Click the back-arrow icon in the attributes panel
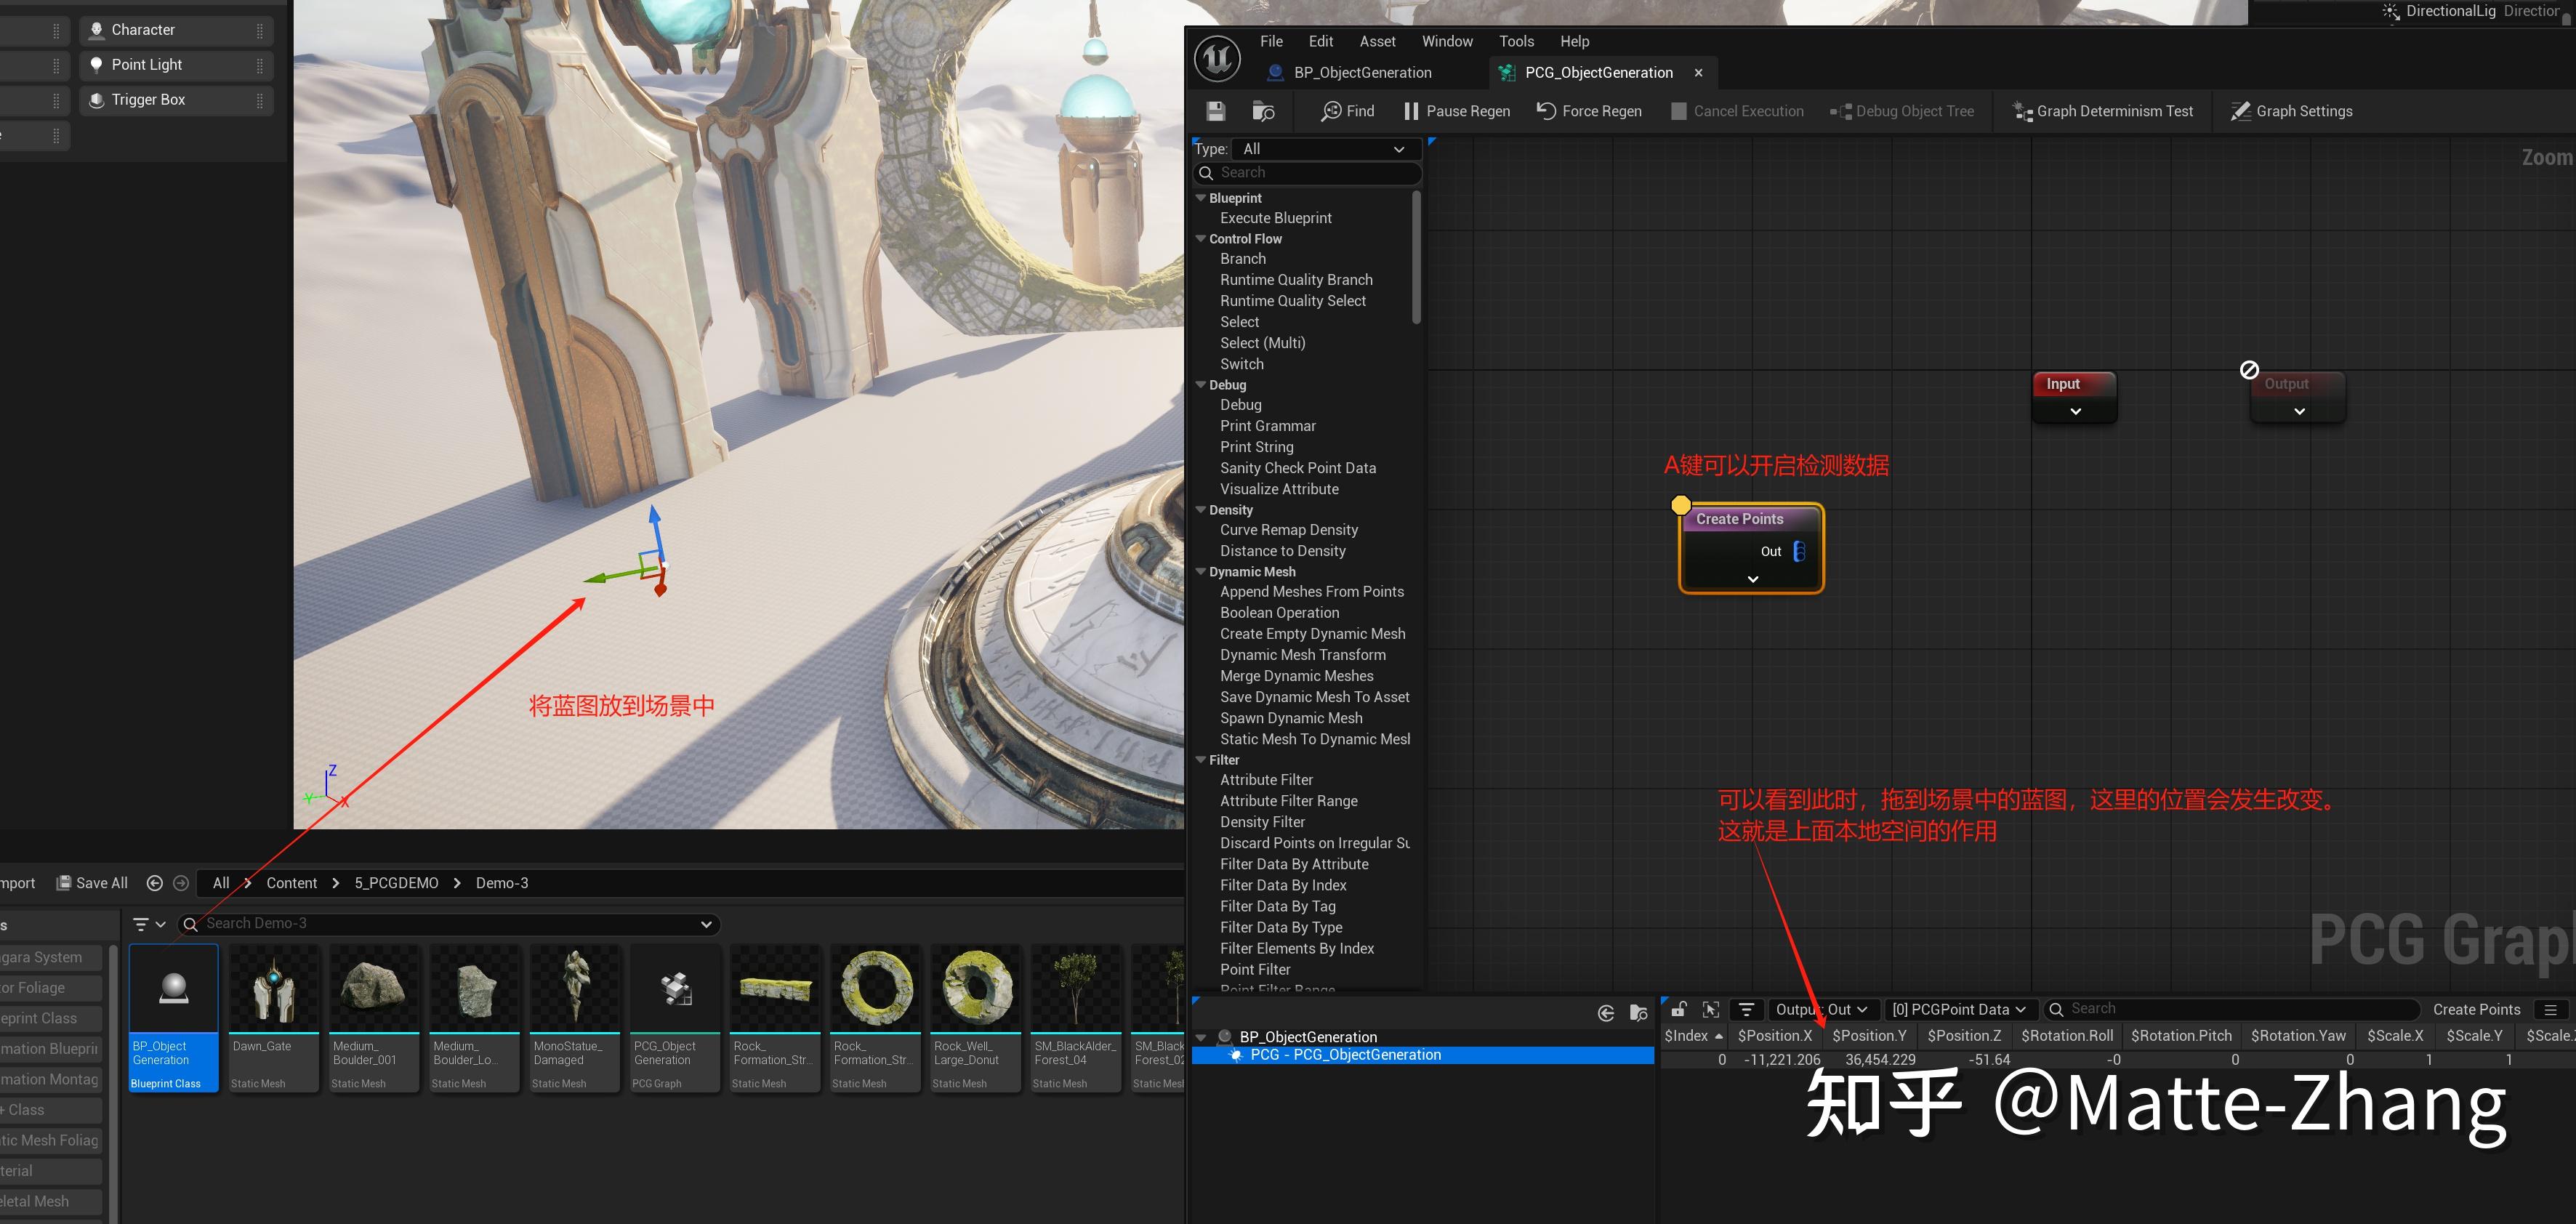This screenshot has height=1224, width=2576. (x=1606, y=1012)
